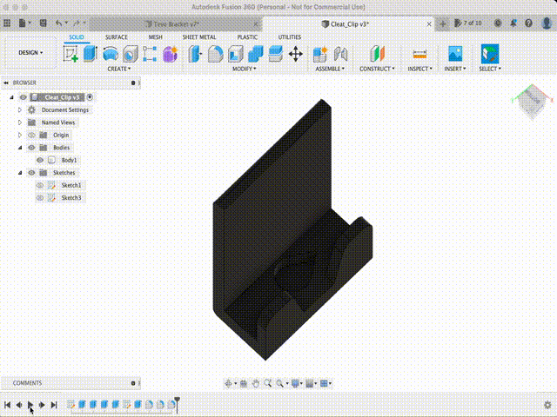Viewport: 557px width, 417px height.
Task: Toggle visibility of the Bodies folder
Action: pos(31,148)
